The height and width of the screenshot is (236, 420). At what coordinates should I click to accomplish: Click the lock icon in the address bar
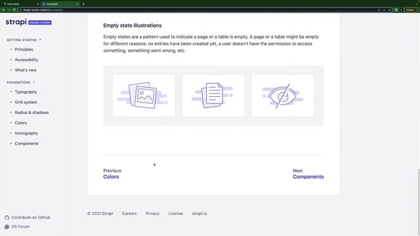click(x=20, y=10)
